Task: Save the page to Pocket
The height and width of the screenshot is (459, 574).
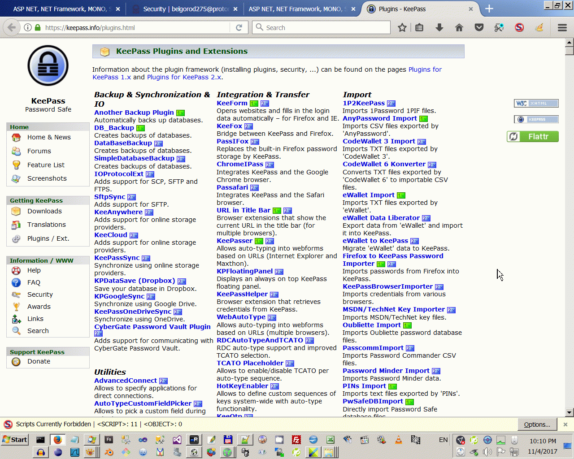Action: click(x=479, y=28)
